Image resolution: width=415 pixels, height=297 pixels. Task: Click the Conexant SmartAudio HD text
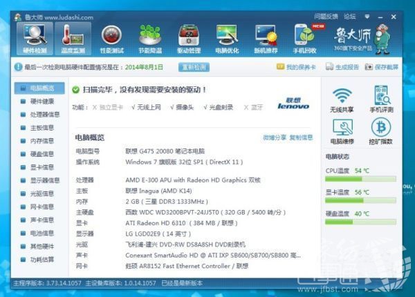point(213,256)
